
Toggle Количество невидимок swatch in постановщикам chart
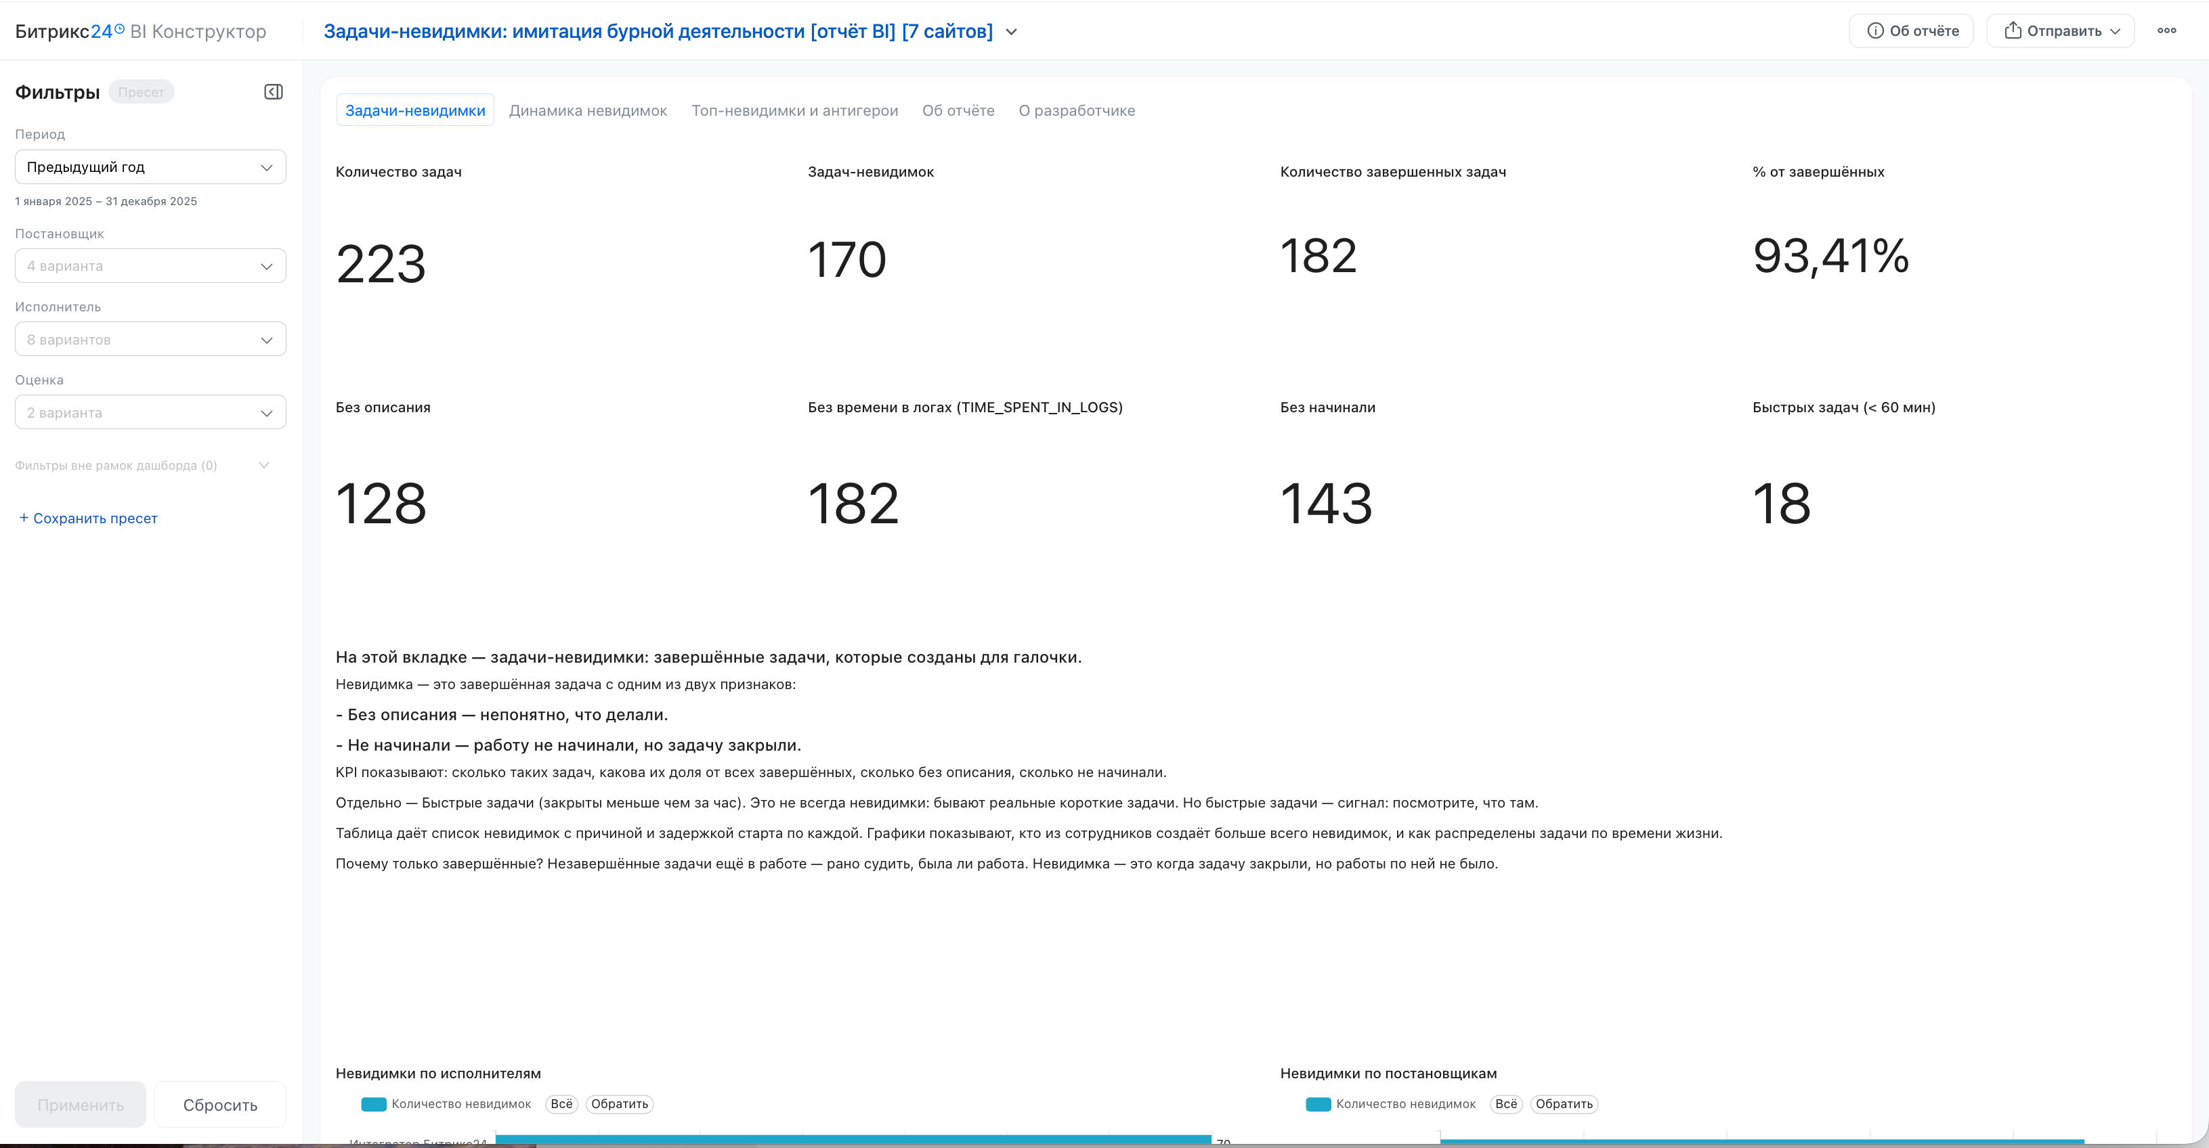click(1318, 1104)
